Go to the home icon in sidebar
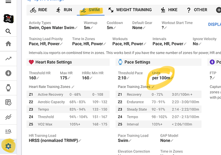 [x=8, y=44]
